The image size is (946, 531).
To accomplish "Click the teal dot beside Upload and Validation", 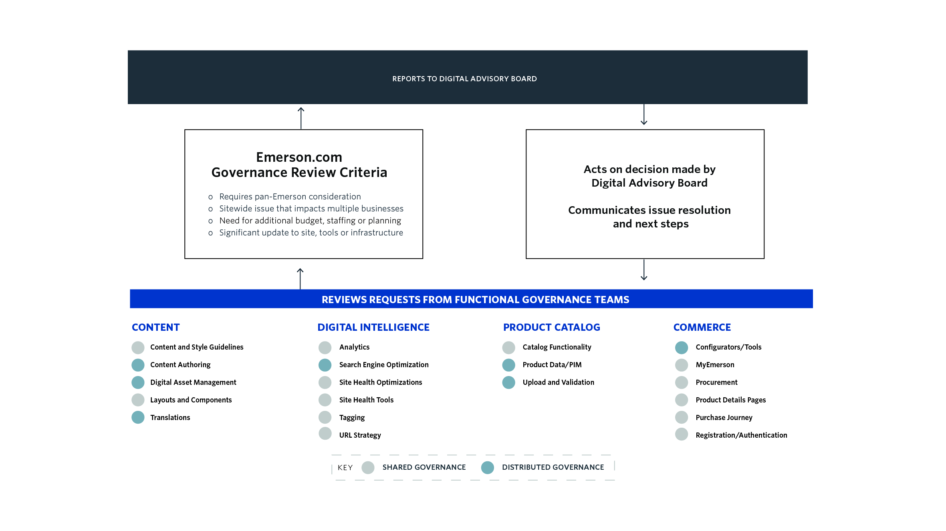I will click(x=508, y=382).
